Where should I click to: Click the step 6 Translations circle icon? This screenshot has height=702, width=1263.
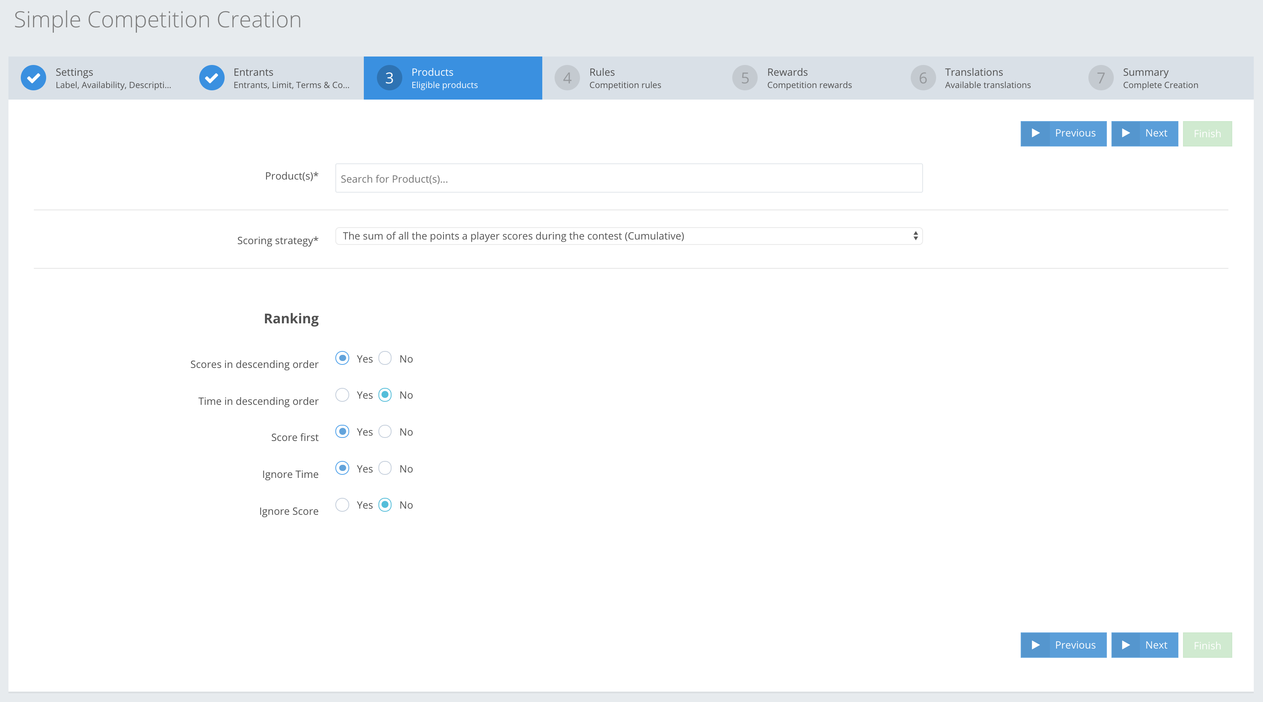point(923,78)
